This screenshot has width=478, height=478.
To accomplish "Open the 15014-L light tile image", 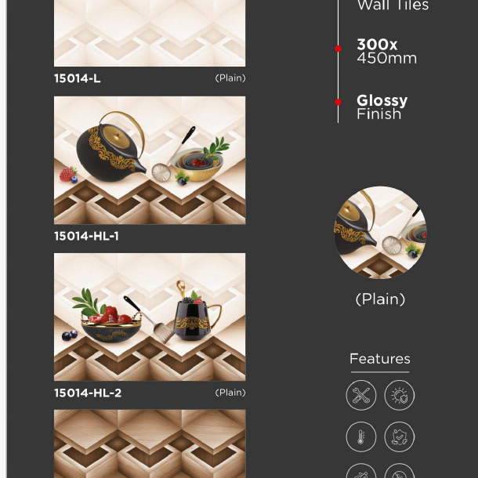I will 150,33.
